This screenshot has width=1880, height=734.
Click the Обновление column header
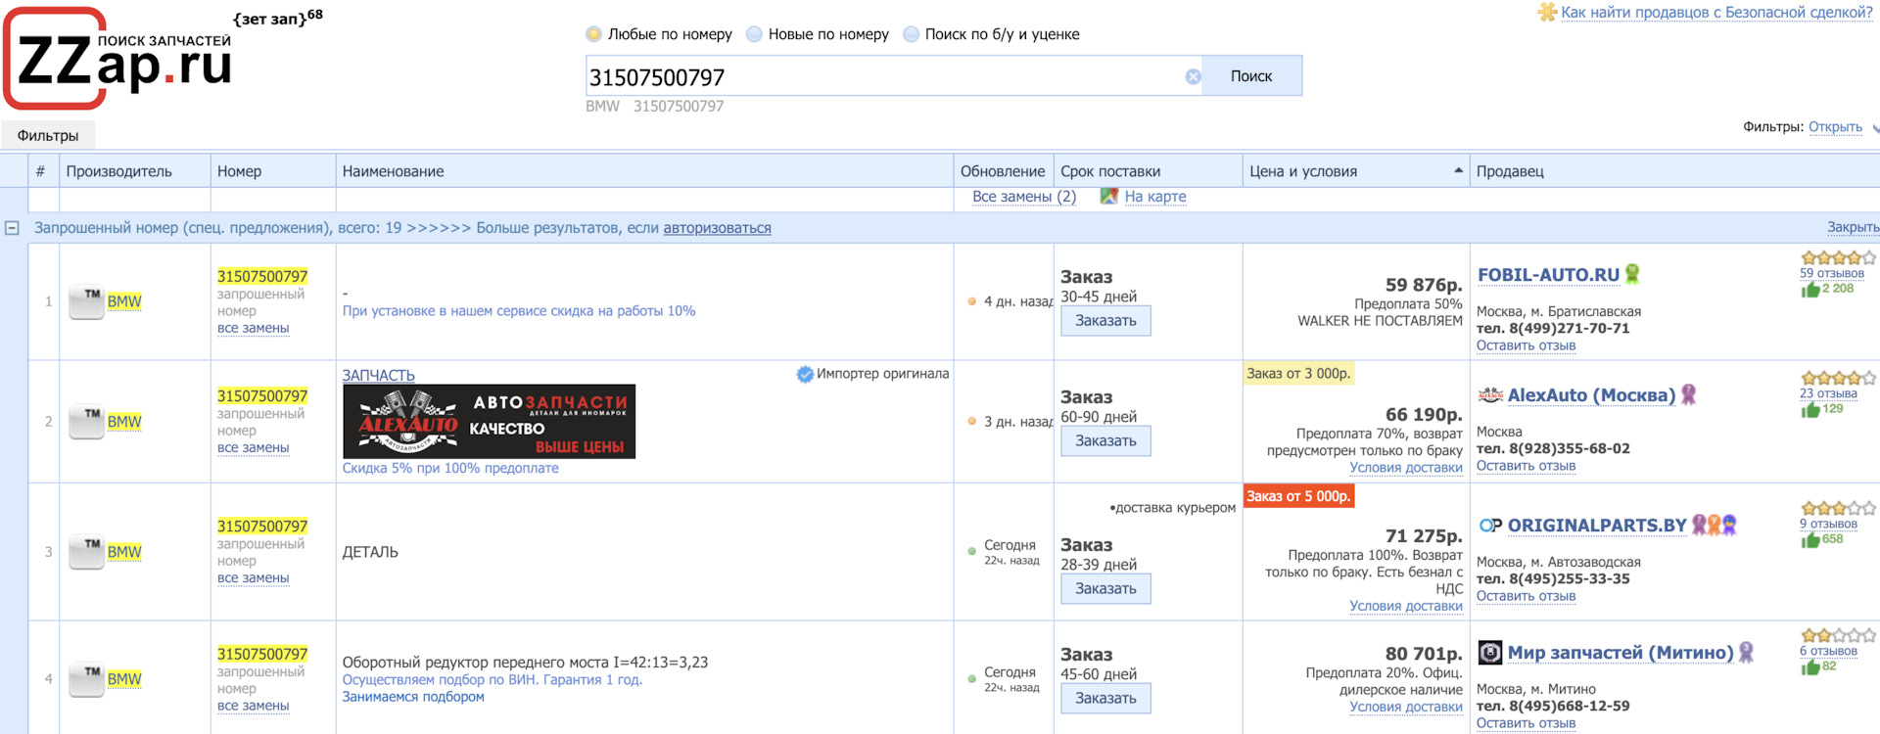[x=1003, y=171]
